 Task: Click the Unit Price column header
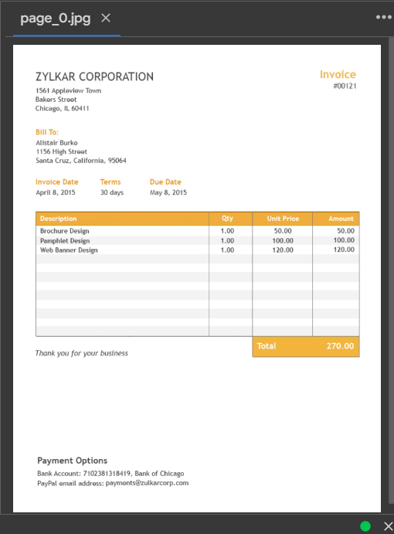pos(282,219)
